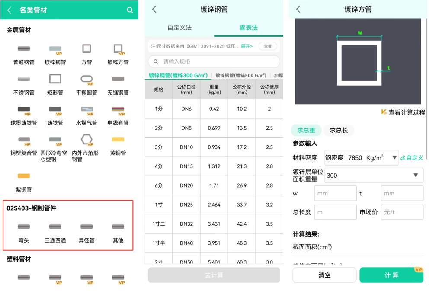Image resolution: width=429 pixels, height=291 pixels.
Task: Toggle the 求总重 calculation mode
Action: pos(306,130)
